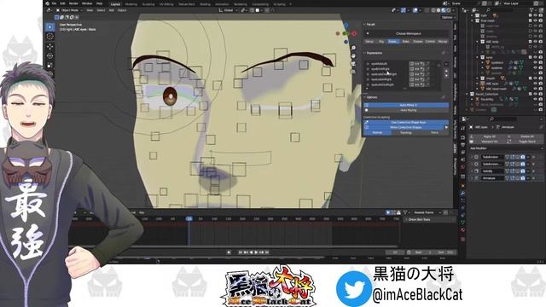The image size is (546, 307).
Task: Open the Object Mode dropdown
Action: point(69,10)
